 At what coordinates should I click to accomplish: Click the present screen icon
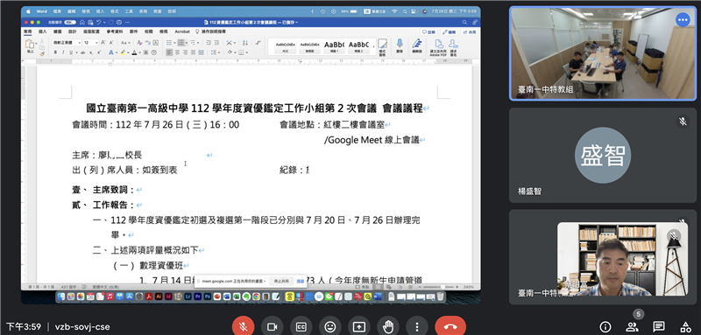[359, 327]
